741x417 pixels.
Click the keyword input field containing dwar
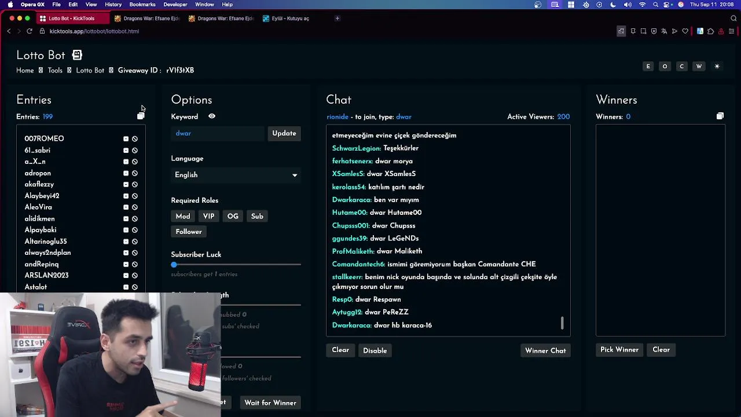(x=218, y=134)
